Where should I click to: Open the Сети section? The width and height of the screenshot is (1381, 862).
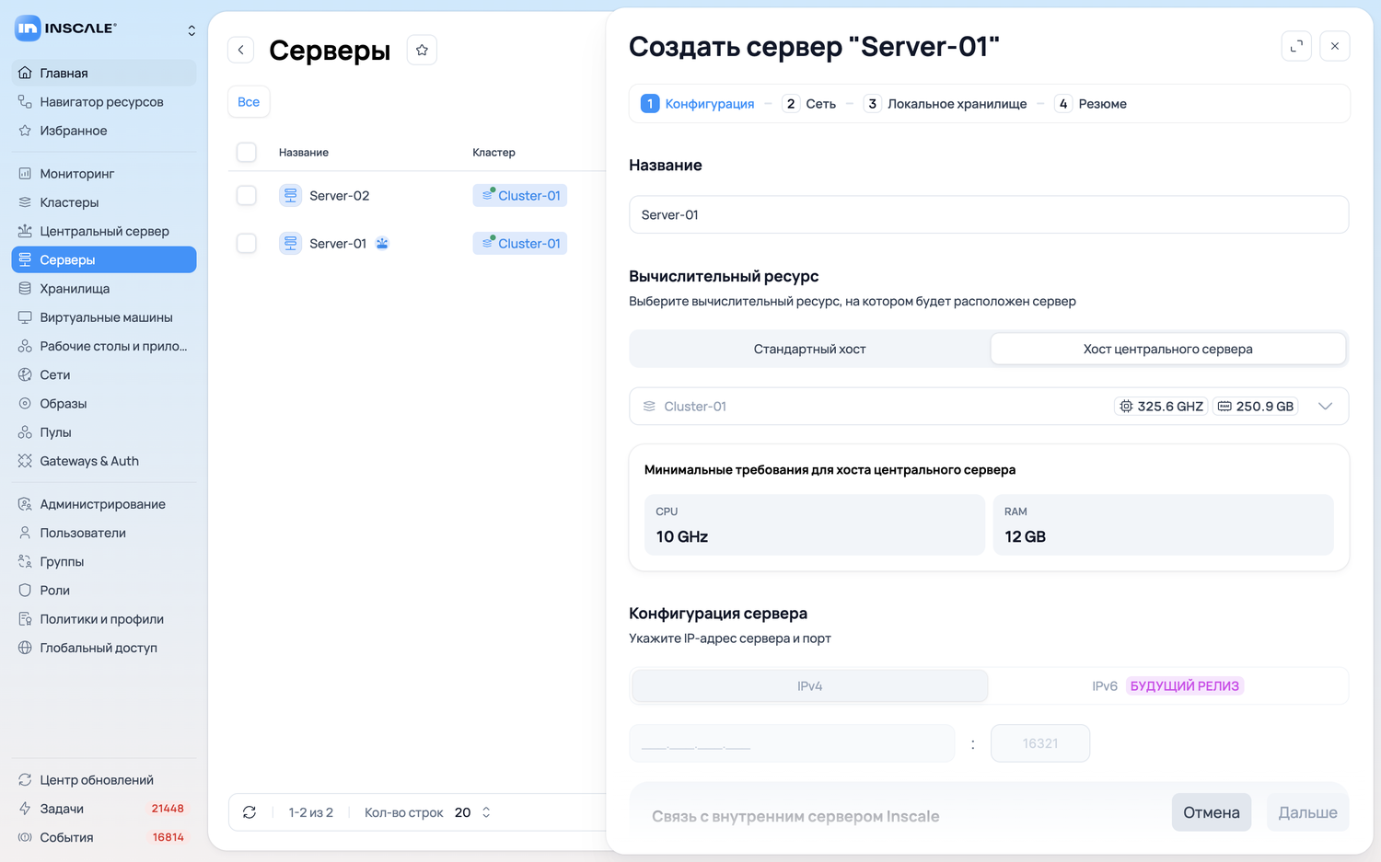click(104, 375)
